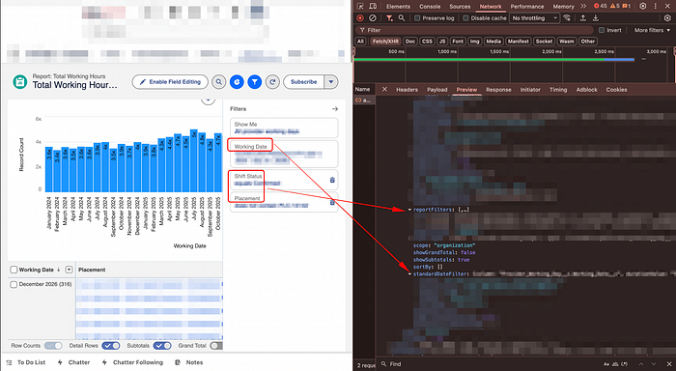
Task: Open the network search magnifier
Action: pos(402,18)
